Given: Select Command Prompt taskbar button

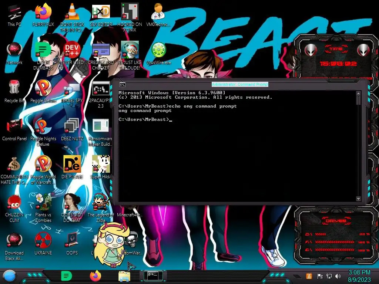Looking at the screenshot, I should (x=153, y=276).
